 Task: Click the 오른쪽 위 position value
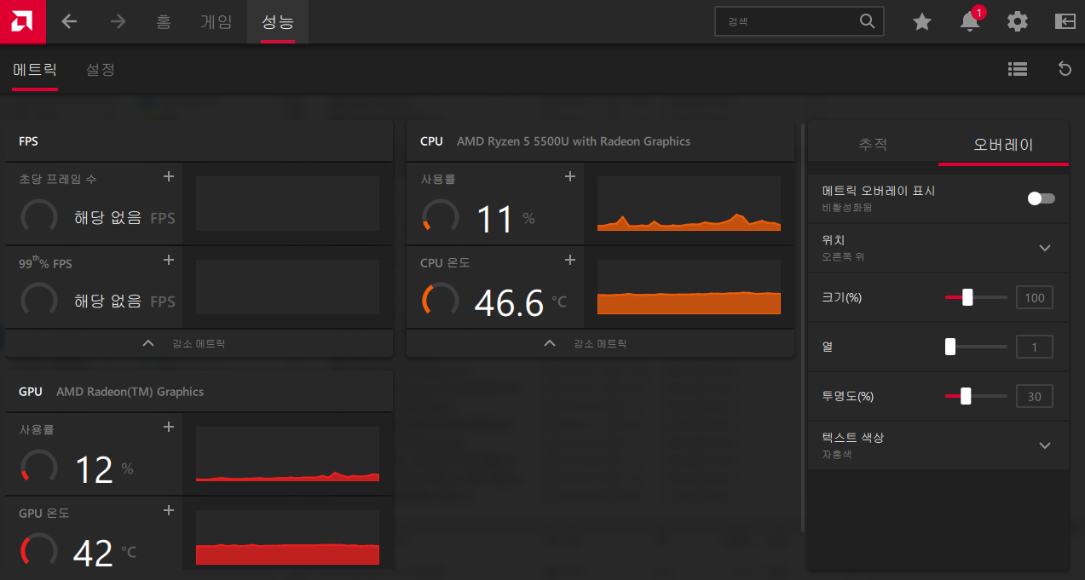click(843, 256)
